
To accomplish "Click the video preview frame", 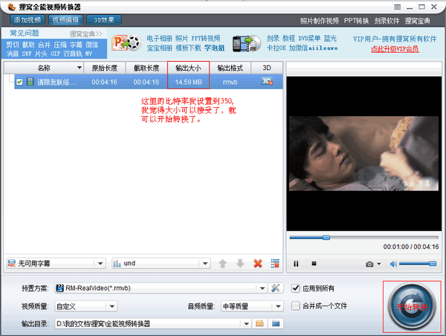I will [x=363, y=153].
